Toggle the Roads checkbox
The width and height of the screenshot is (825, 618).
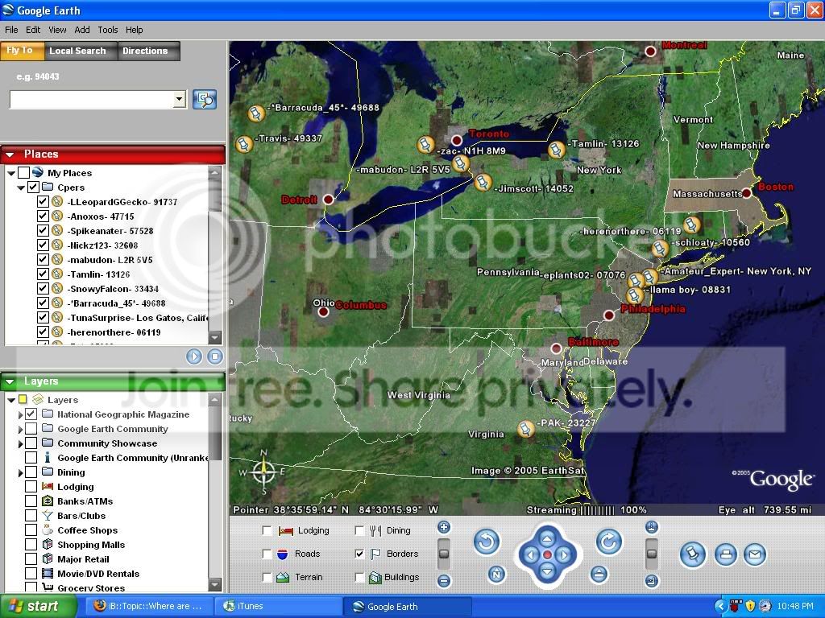(267, 554)
